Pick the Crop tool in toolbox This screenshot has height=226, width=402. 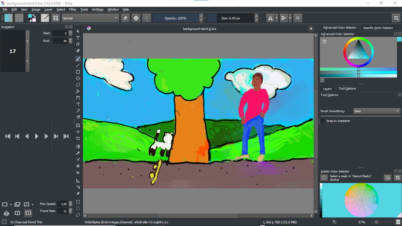coord(78,138)
